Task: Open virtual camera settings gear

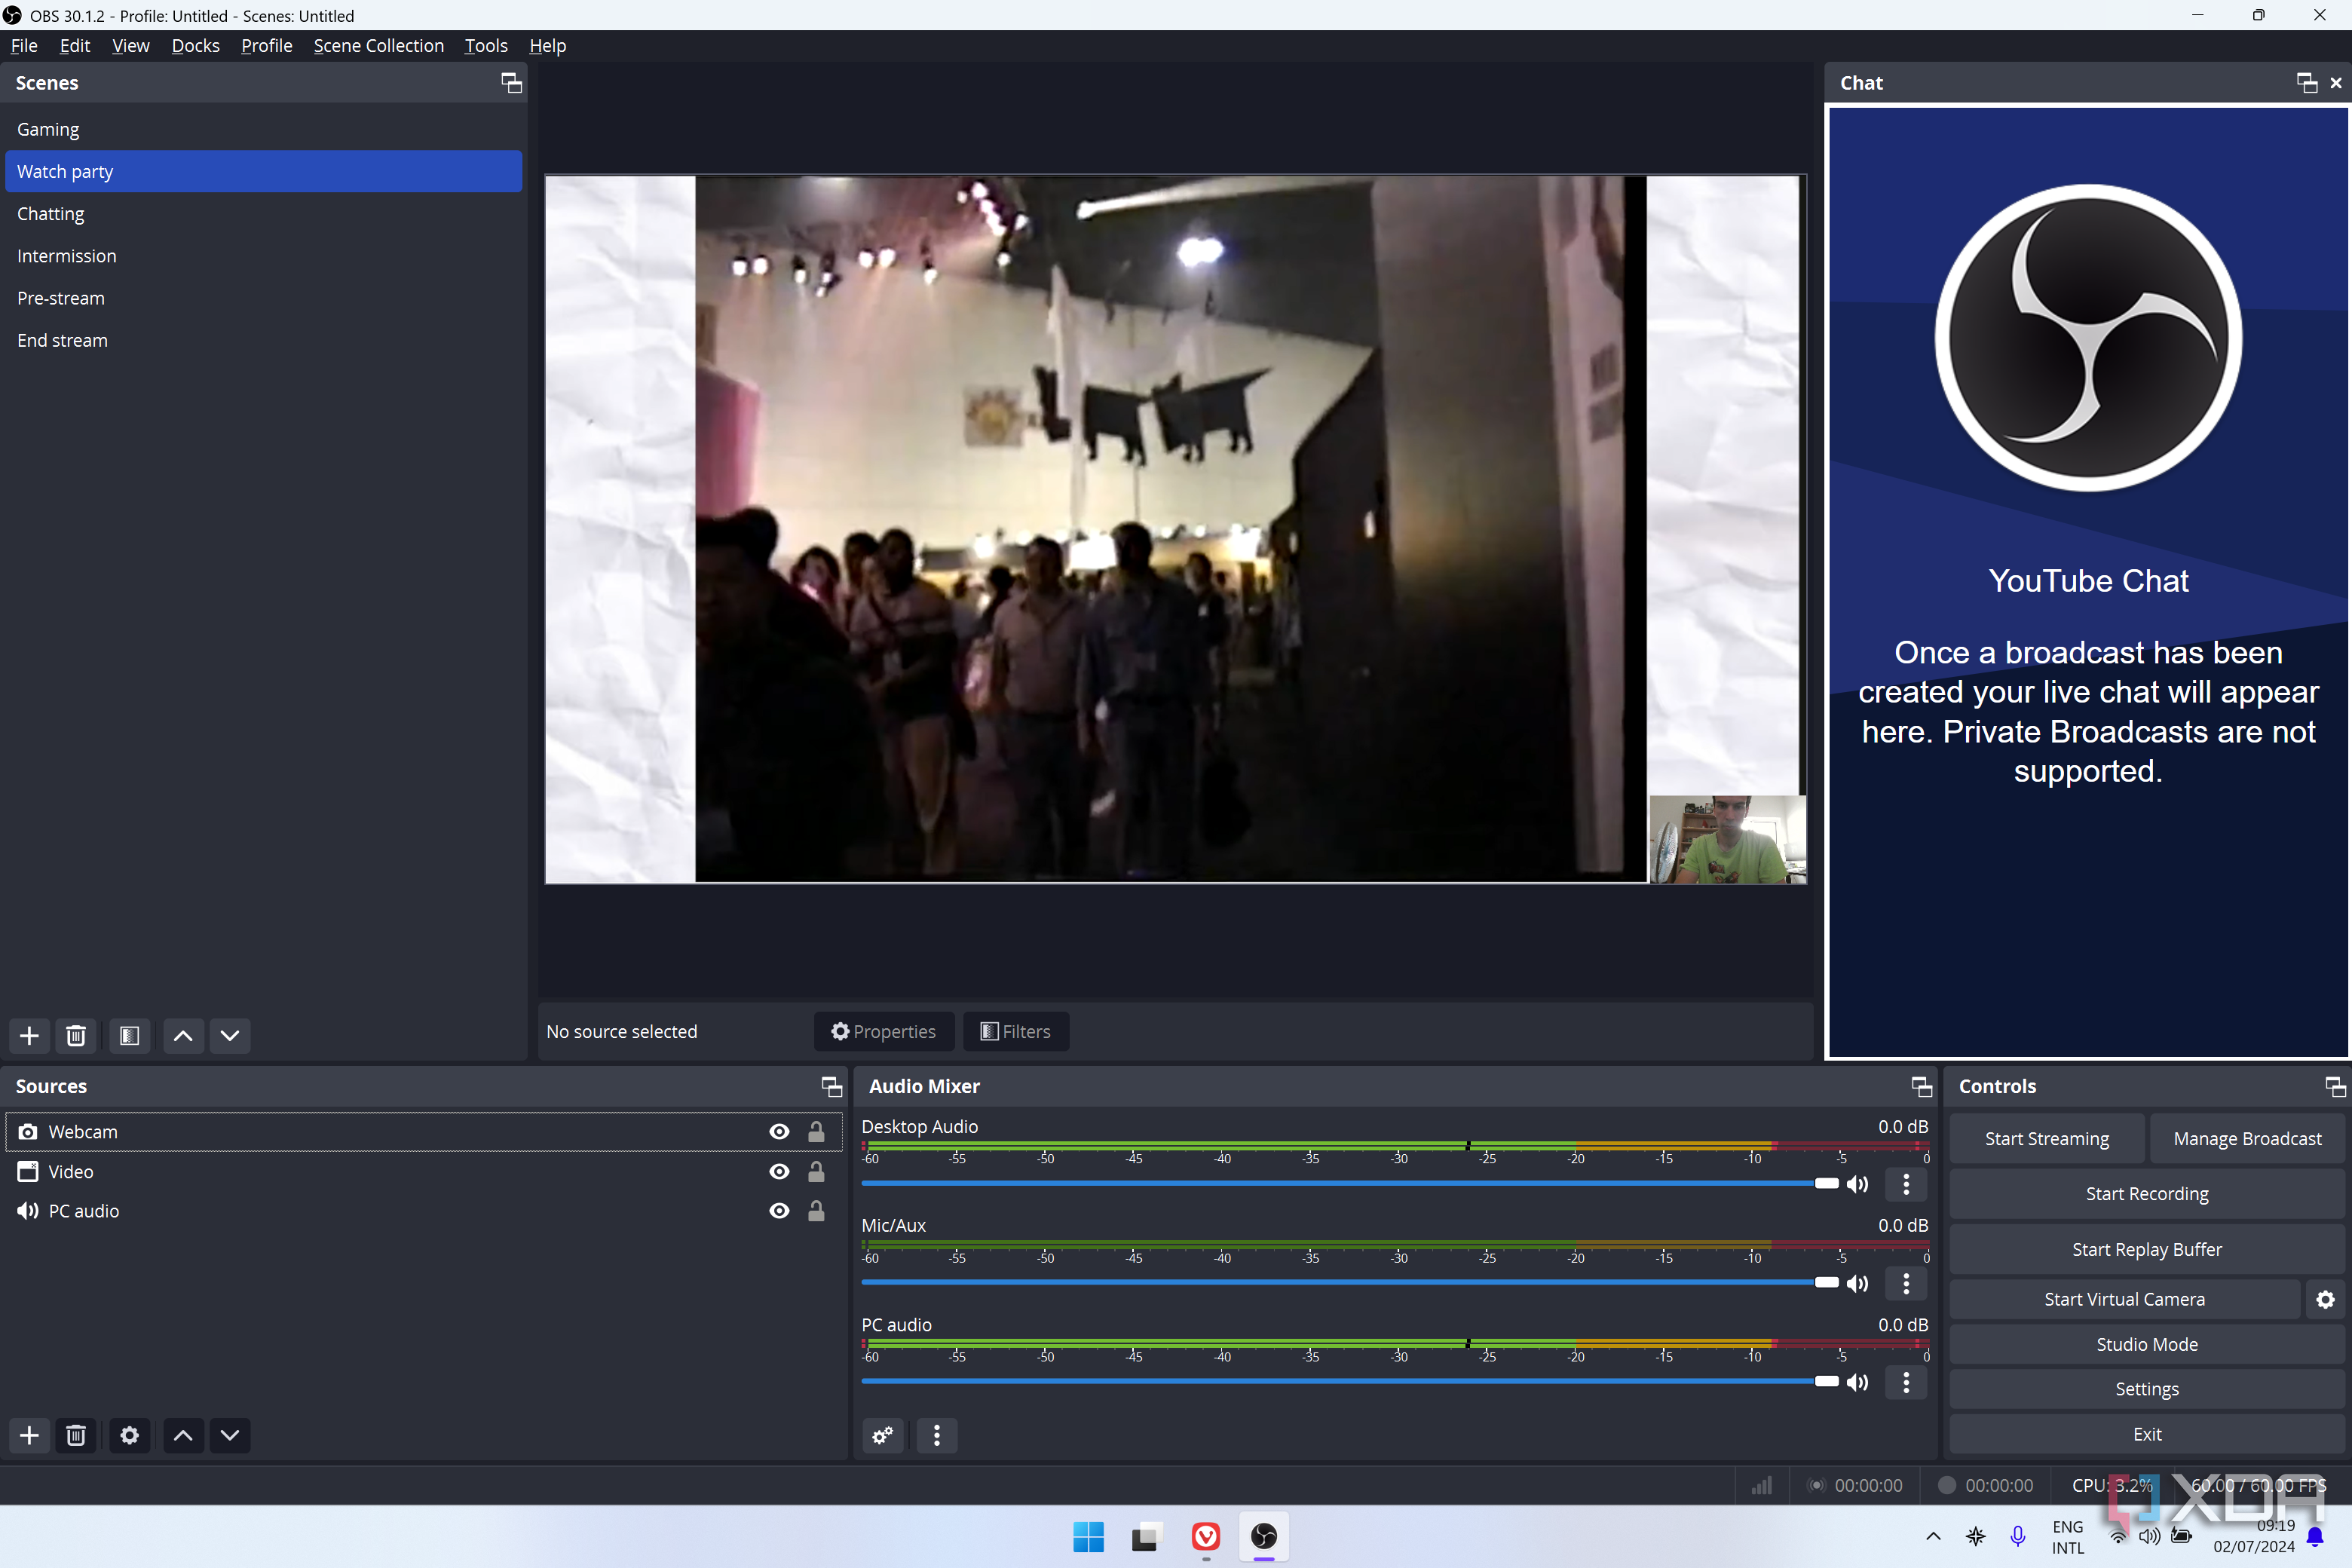Action: (x=2325, y=1299)
